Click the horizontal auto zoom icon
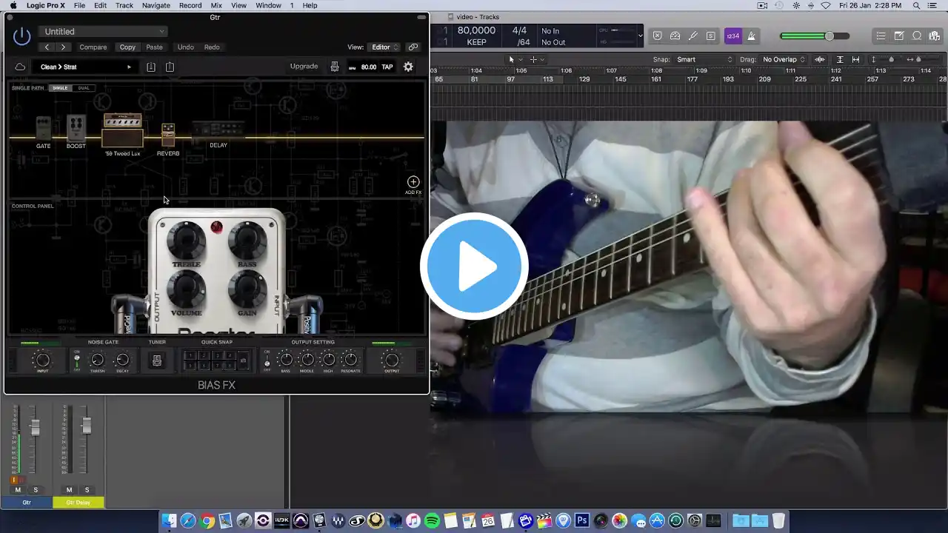The width and height of the screenshot is (948, 533). (x=856, y=59)
